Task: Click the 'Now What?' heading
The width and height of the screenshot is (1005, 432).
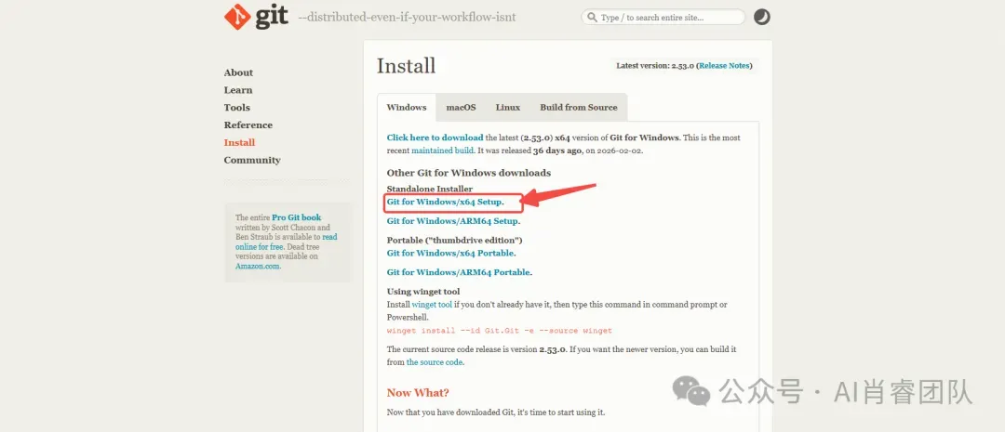Action: 418,393
